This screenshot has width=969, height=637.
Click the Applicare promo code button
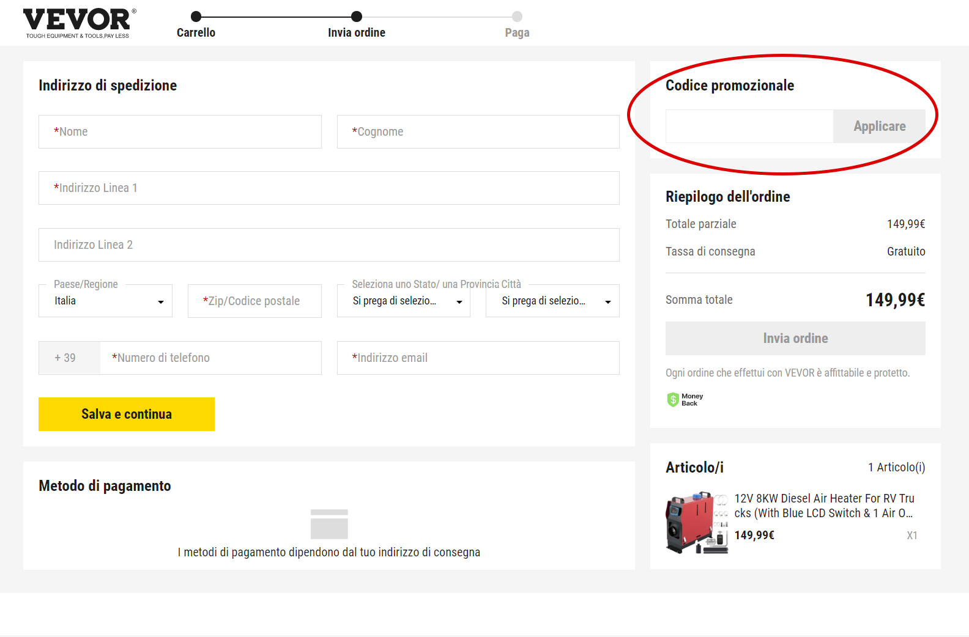[x=879, y=127]
